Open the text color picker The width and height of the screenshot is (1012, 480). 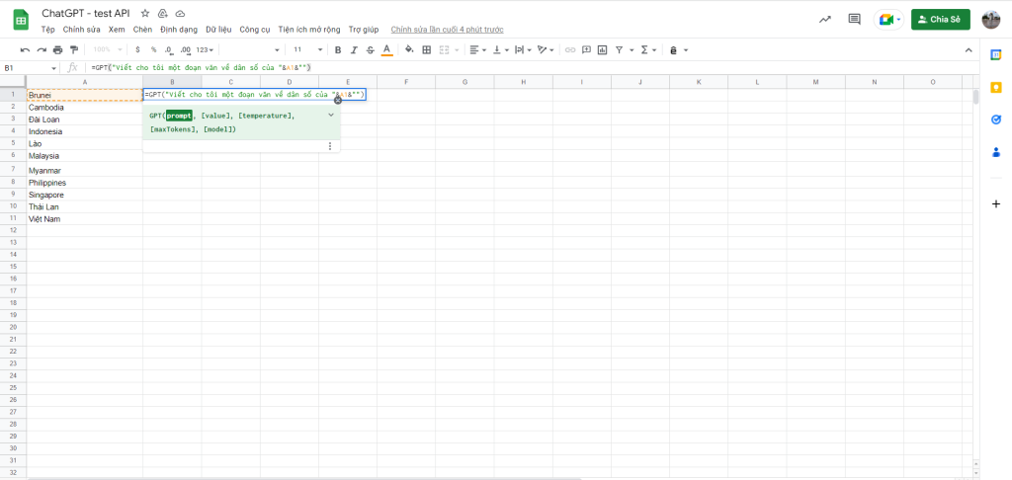pyautogui.click(x=386, y=49)
